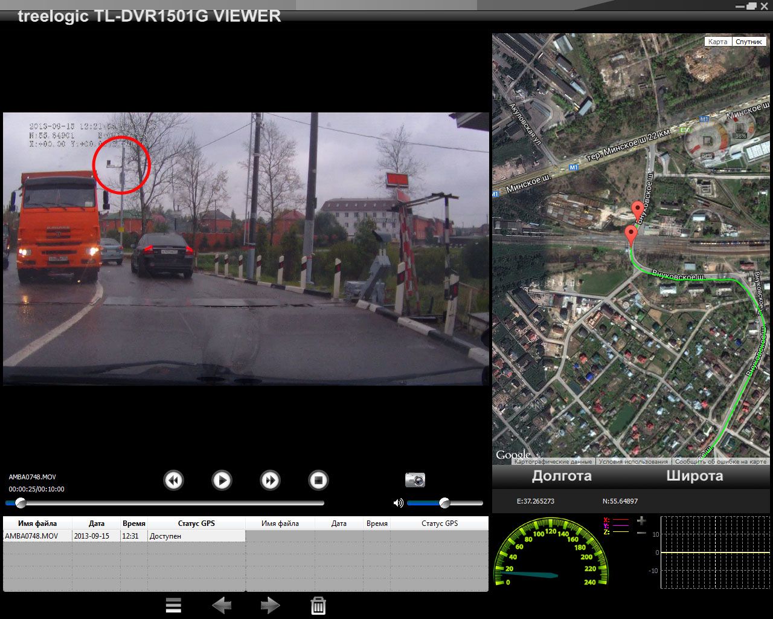Zoom in the G-sensor graph with plus
Viewport: 773px width, 619px height.
[x=641, y=520]
